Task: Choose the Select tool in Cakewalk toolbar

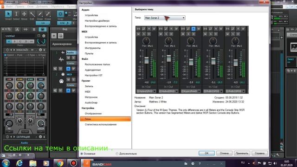Action: pos(16,14)
